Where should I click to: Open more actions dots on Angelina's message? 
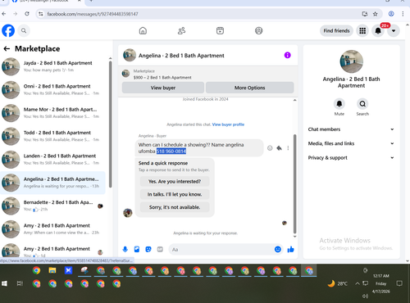(288, 148)
